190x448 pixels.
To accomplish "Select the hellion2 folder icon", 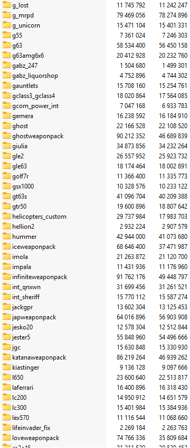I will pyautogui.click(x=6, y=226).
